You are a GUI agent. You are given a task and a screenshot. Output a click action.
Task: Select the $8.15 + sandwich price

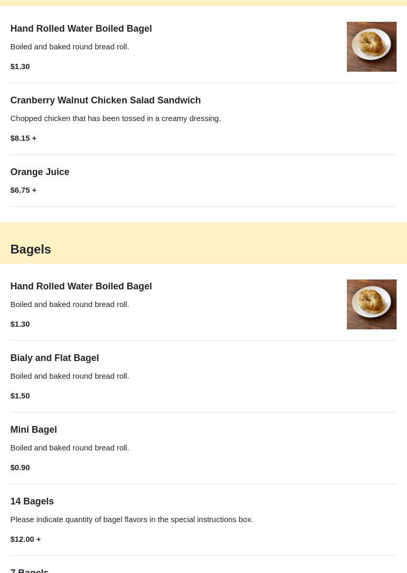tap(23, 138)
